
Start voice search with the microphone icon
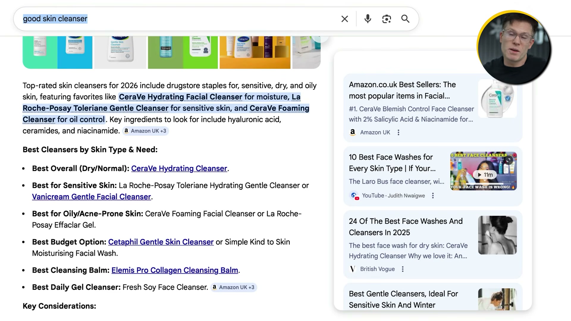368,19
